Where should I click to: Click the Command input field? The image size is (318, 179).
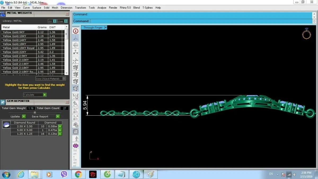201,21
